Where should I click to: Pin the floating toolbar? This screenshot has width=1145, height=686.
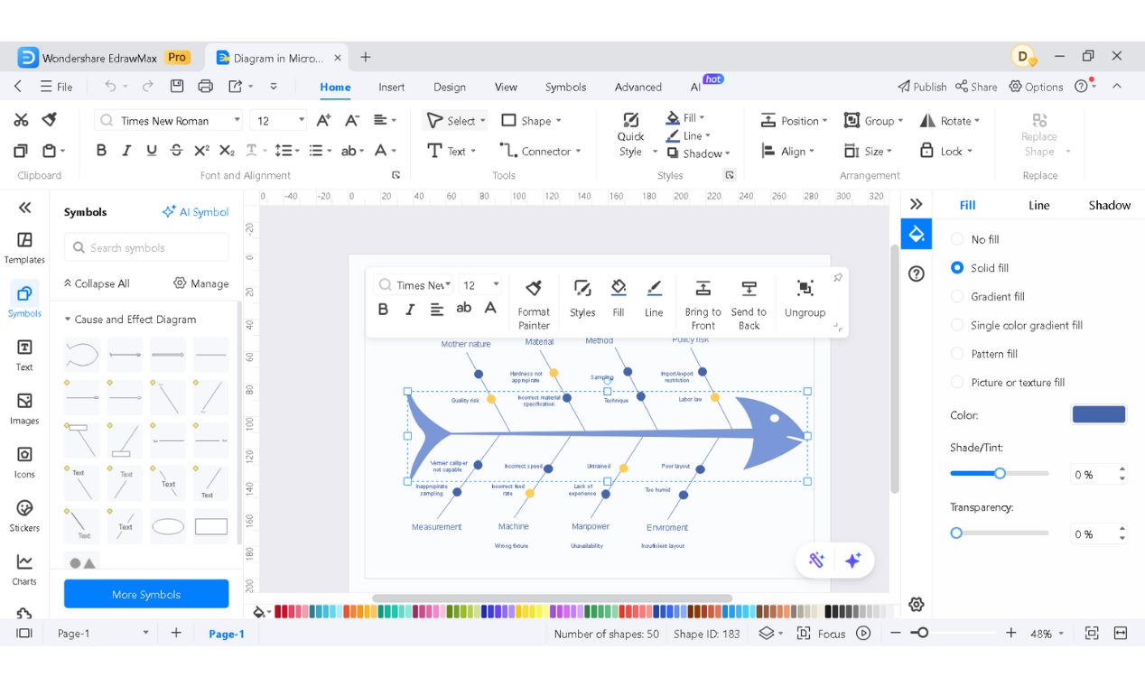tap(837, 278)
